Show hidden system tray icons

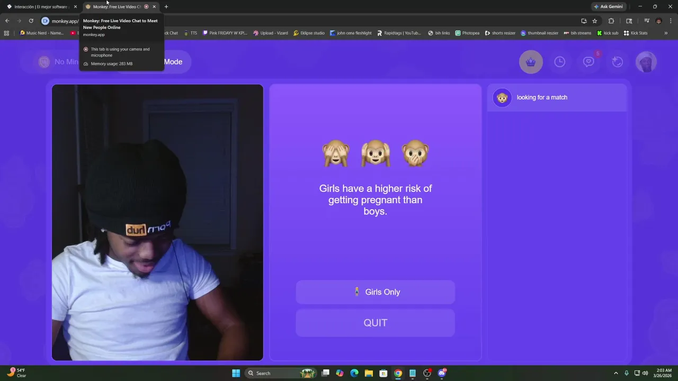[x=615, y=373]
